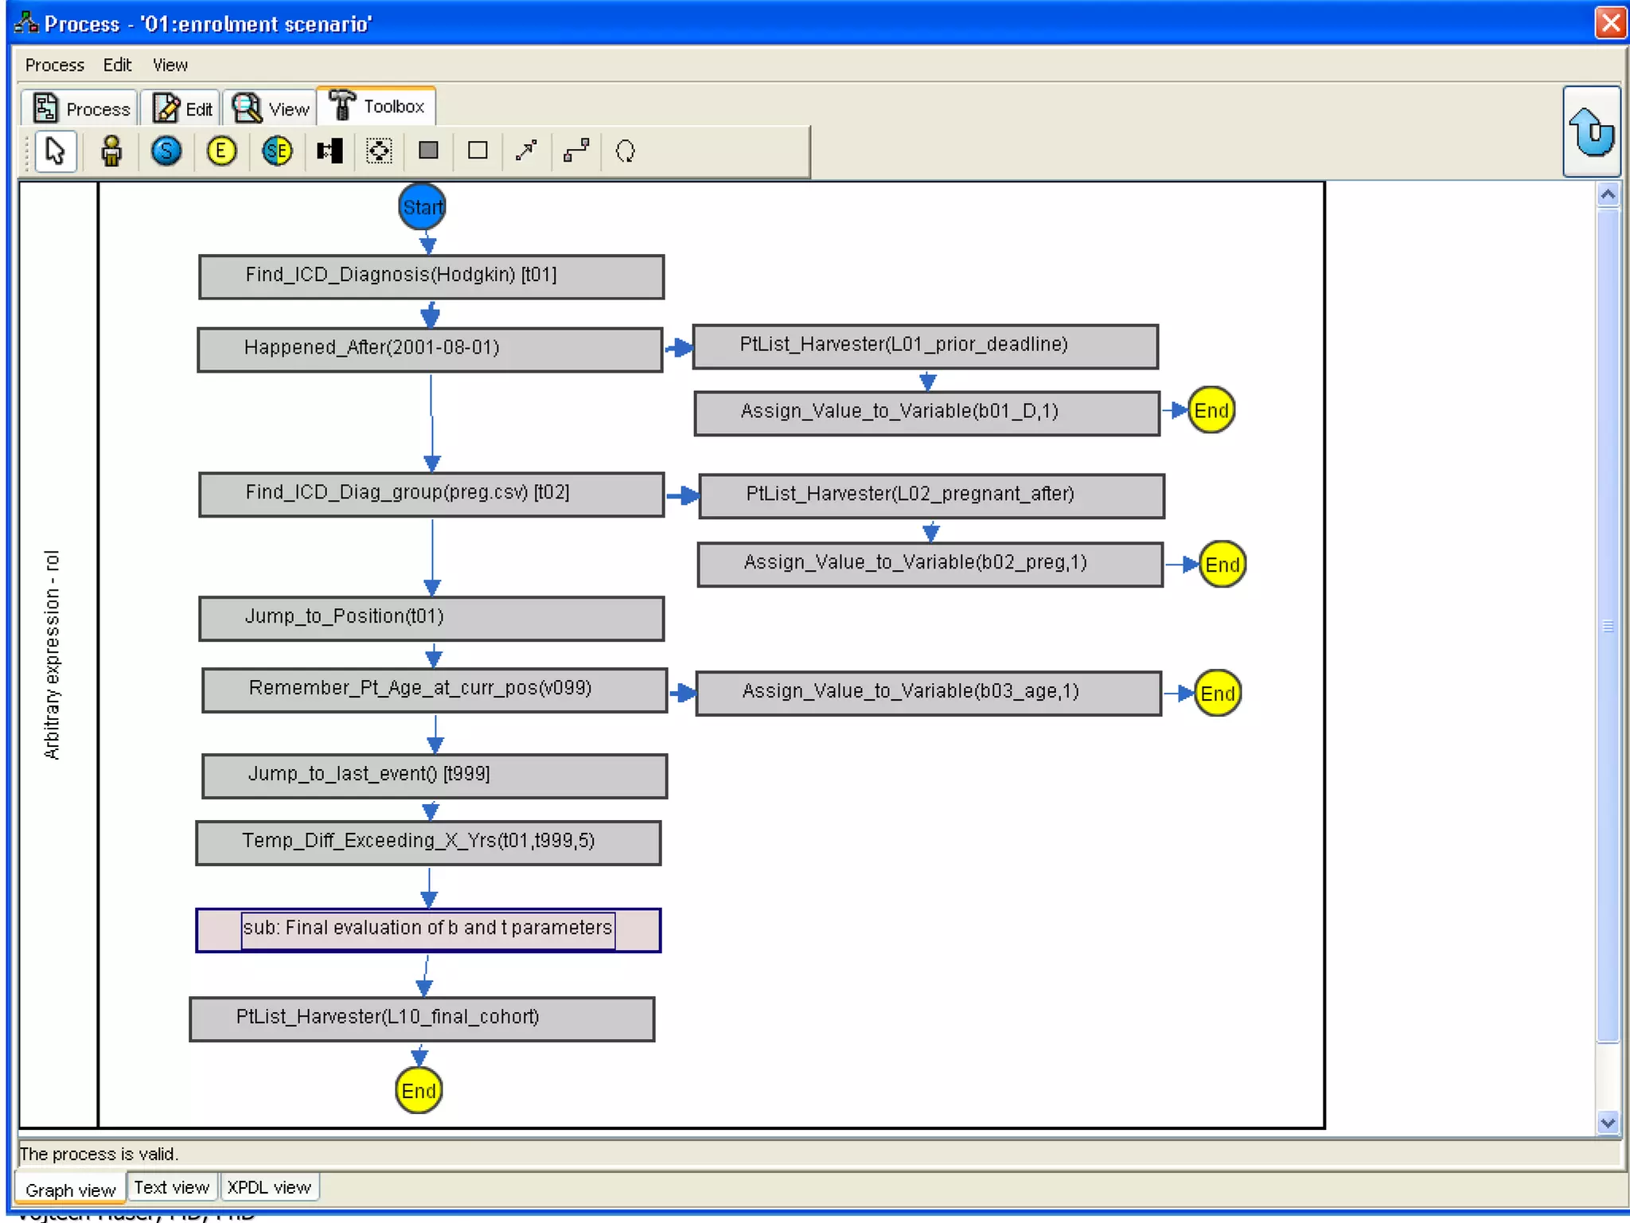Screen dimensions: 1630x1223
Task: Click the circular self-loop transition tool
Action: [x=626, y=151]
